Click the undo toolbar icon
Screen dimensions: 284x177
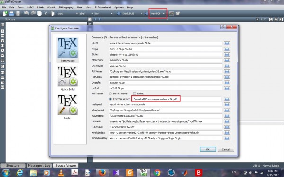tap(27, 13)
